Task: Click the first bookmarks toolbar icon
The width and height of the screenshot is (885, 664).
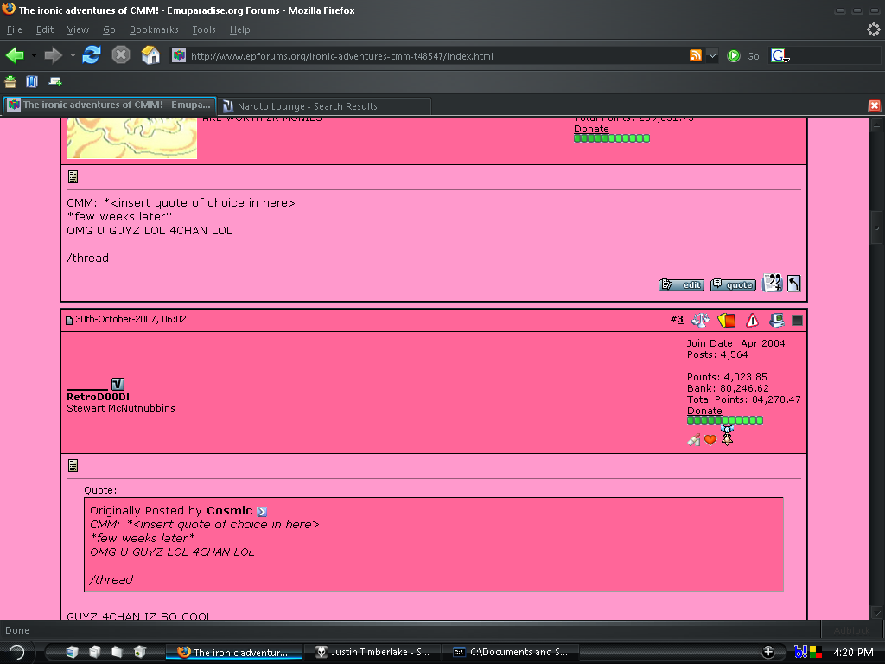Action: (x=10, y=82)
